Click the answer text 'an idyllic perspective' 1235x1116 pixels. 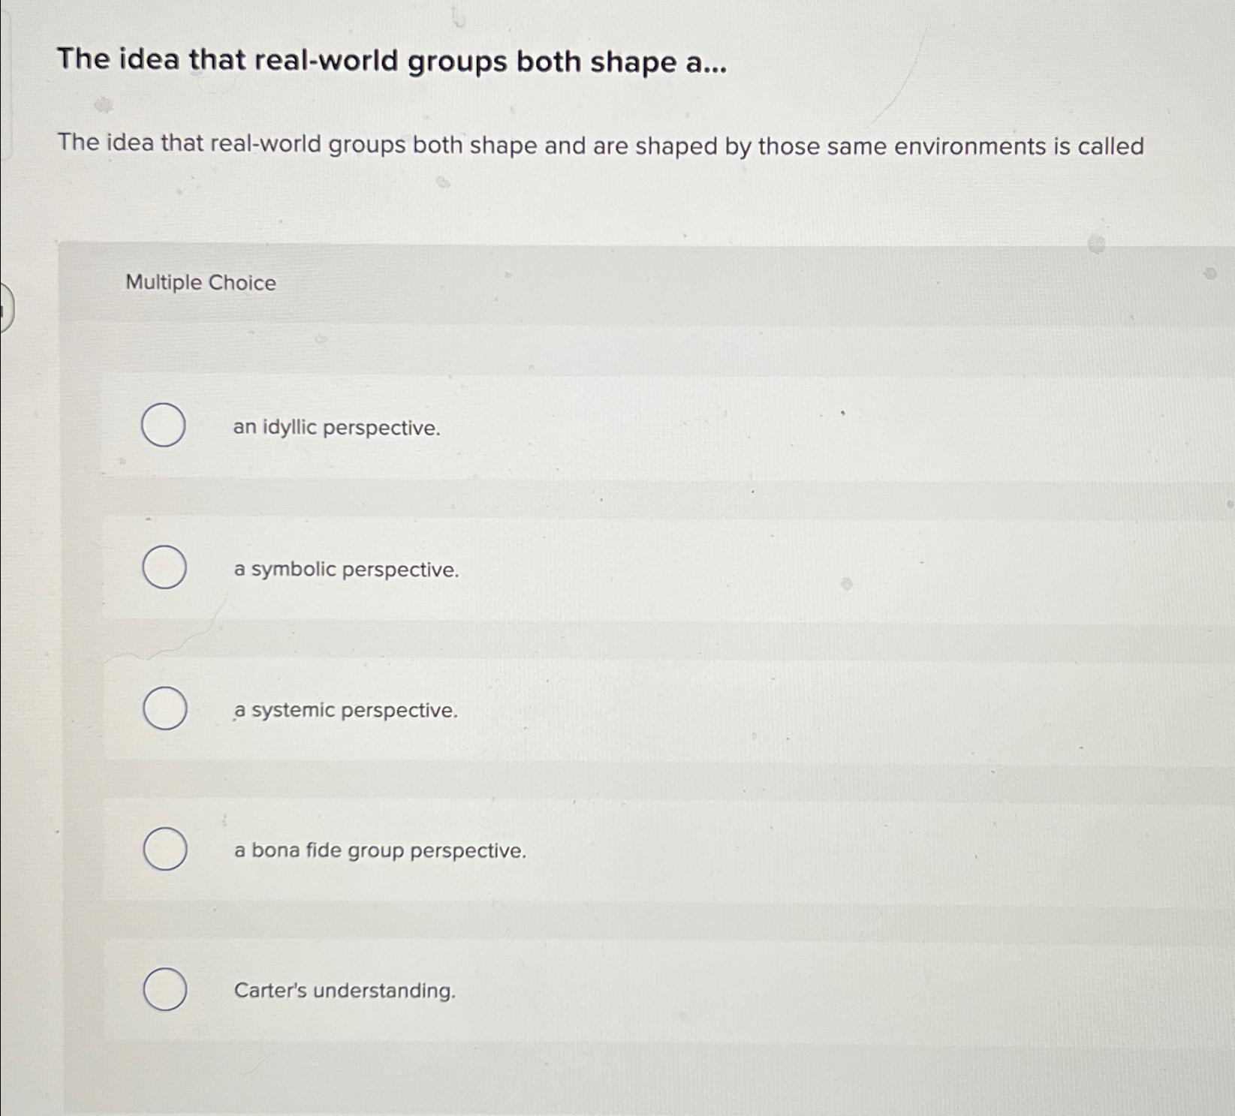pos(335,429)
